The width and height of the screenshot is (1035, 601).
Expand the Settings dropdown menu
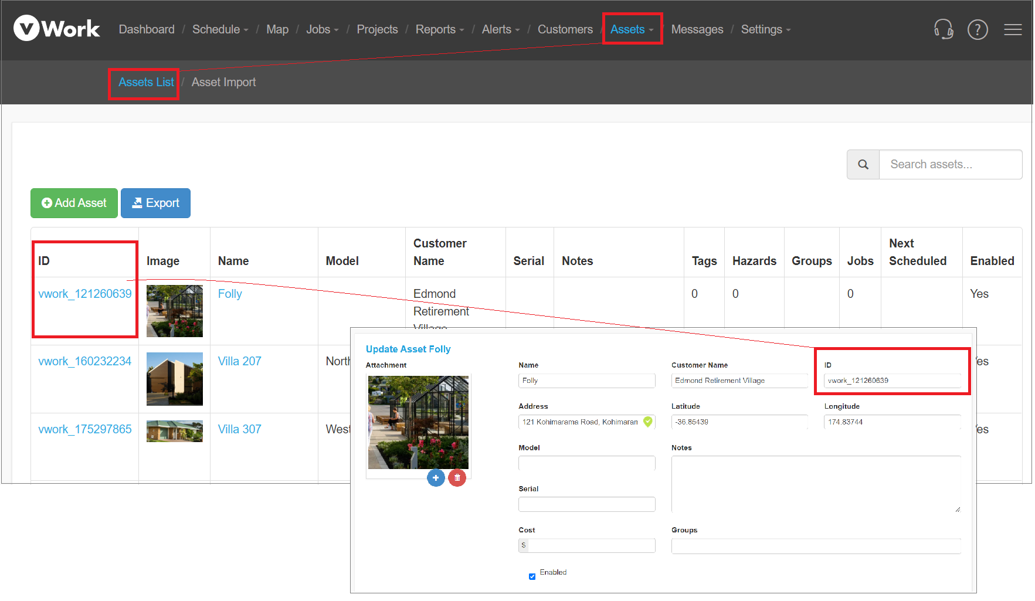click(x=765, y=29)
